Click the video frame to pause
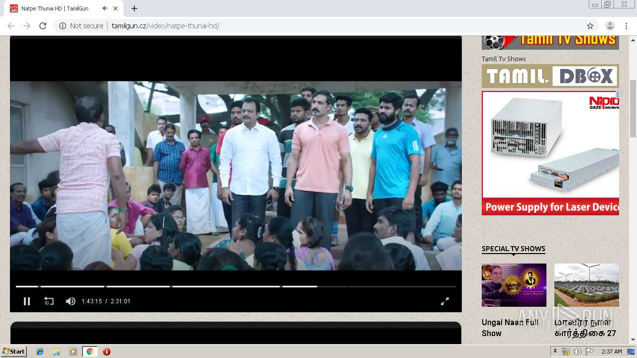Viewport: 637px width, 358px height. click(x=236, y=176)
